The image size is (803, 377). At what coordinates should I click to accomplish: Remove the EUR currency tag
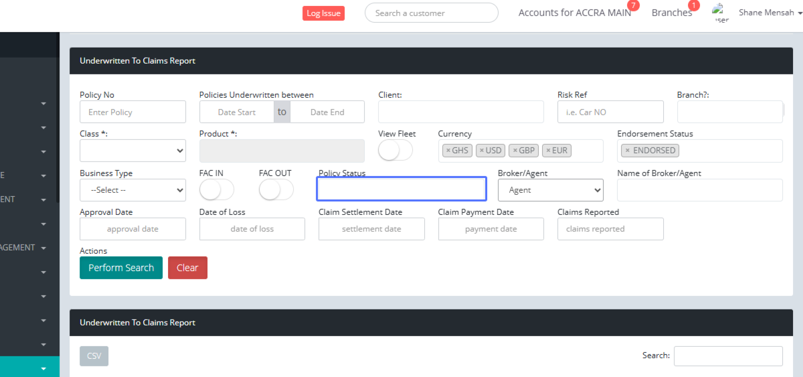pyautogui.click(x=548, y=151)
